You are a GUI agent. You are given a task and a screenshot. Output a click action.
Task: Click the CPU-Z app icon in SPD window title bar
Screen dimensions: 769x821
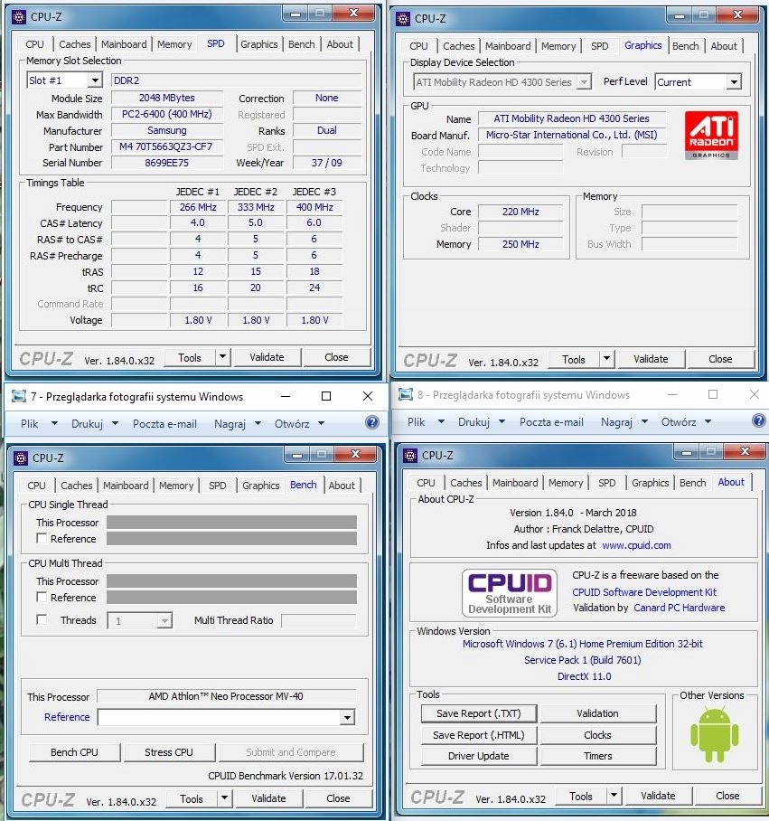pos(19,17)
